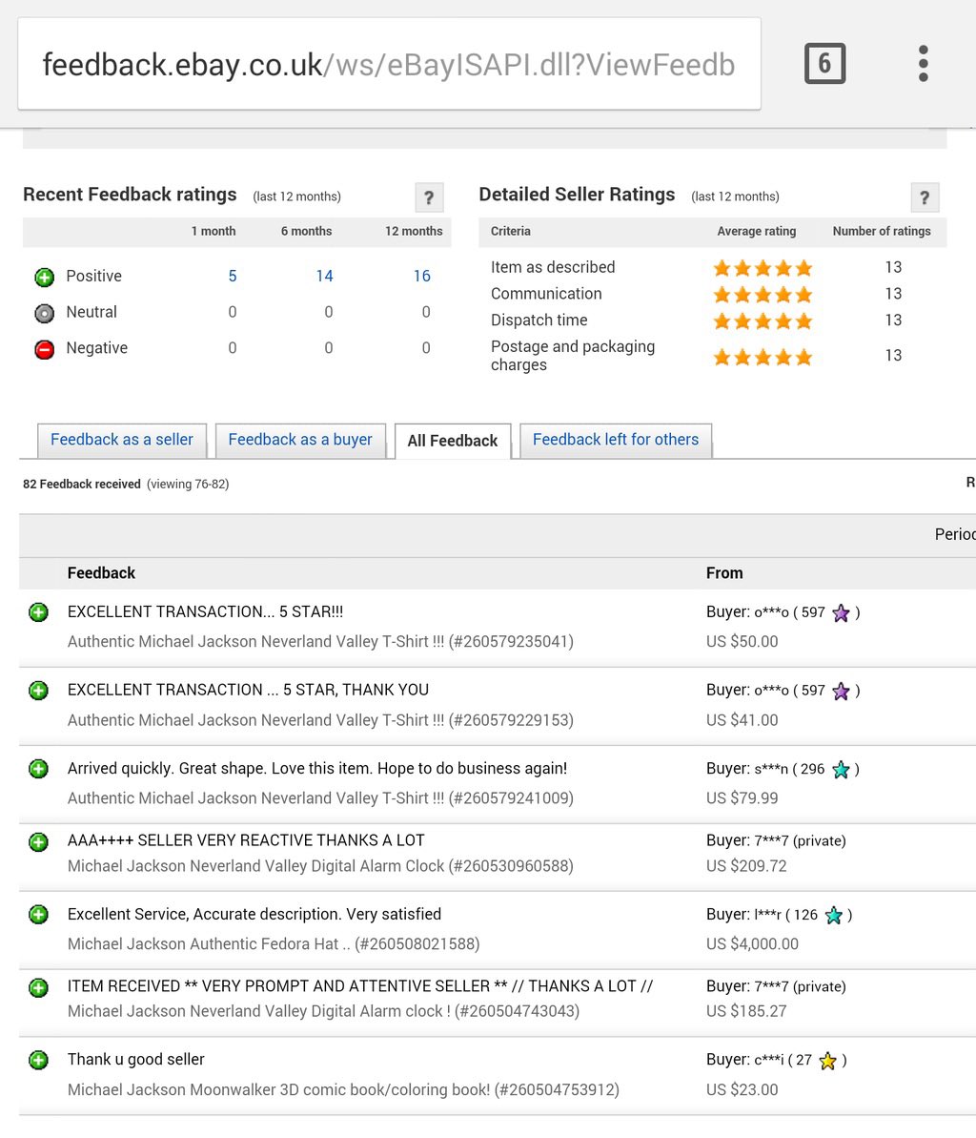Click Buyer 7***7 (private) on $209.72 row
Screen dimensions: 976x1138
tap(776, 841)
